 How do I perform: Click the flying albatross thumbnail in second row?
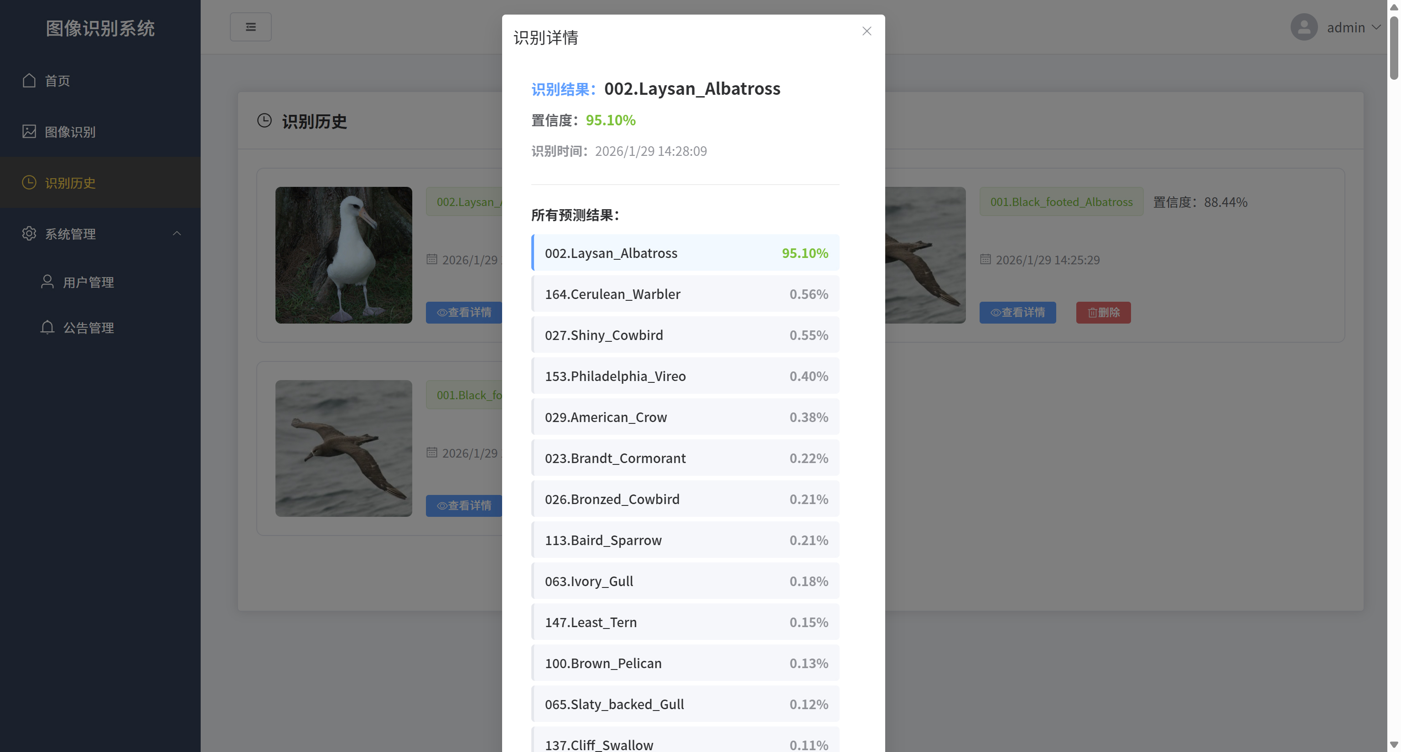point(343,448)
